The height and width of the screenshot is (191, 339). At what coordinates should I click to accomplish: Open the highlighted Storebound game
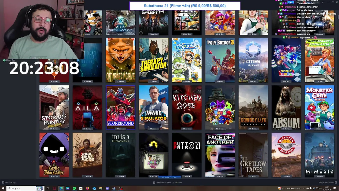[x=121, y=107]
